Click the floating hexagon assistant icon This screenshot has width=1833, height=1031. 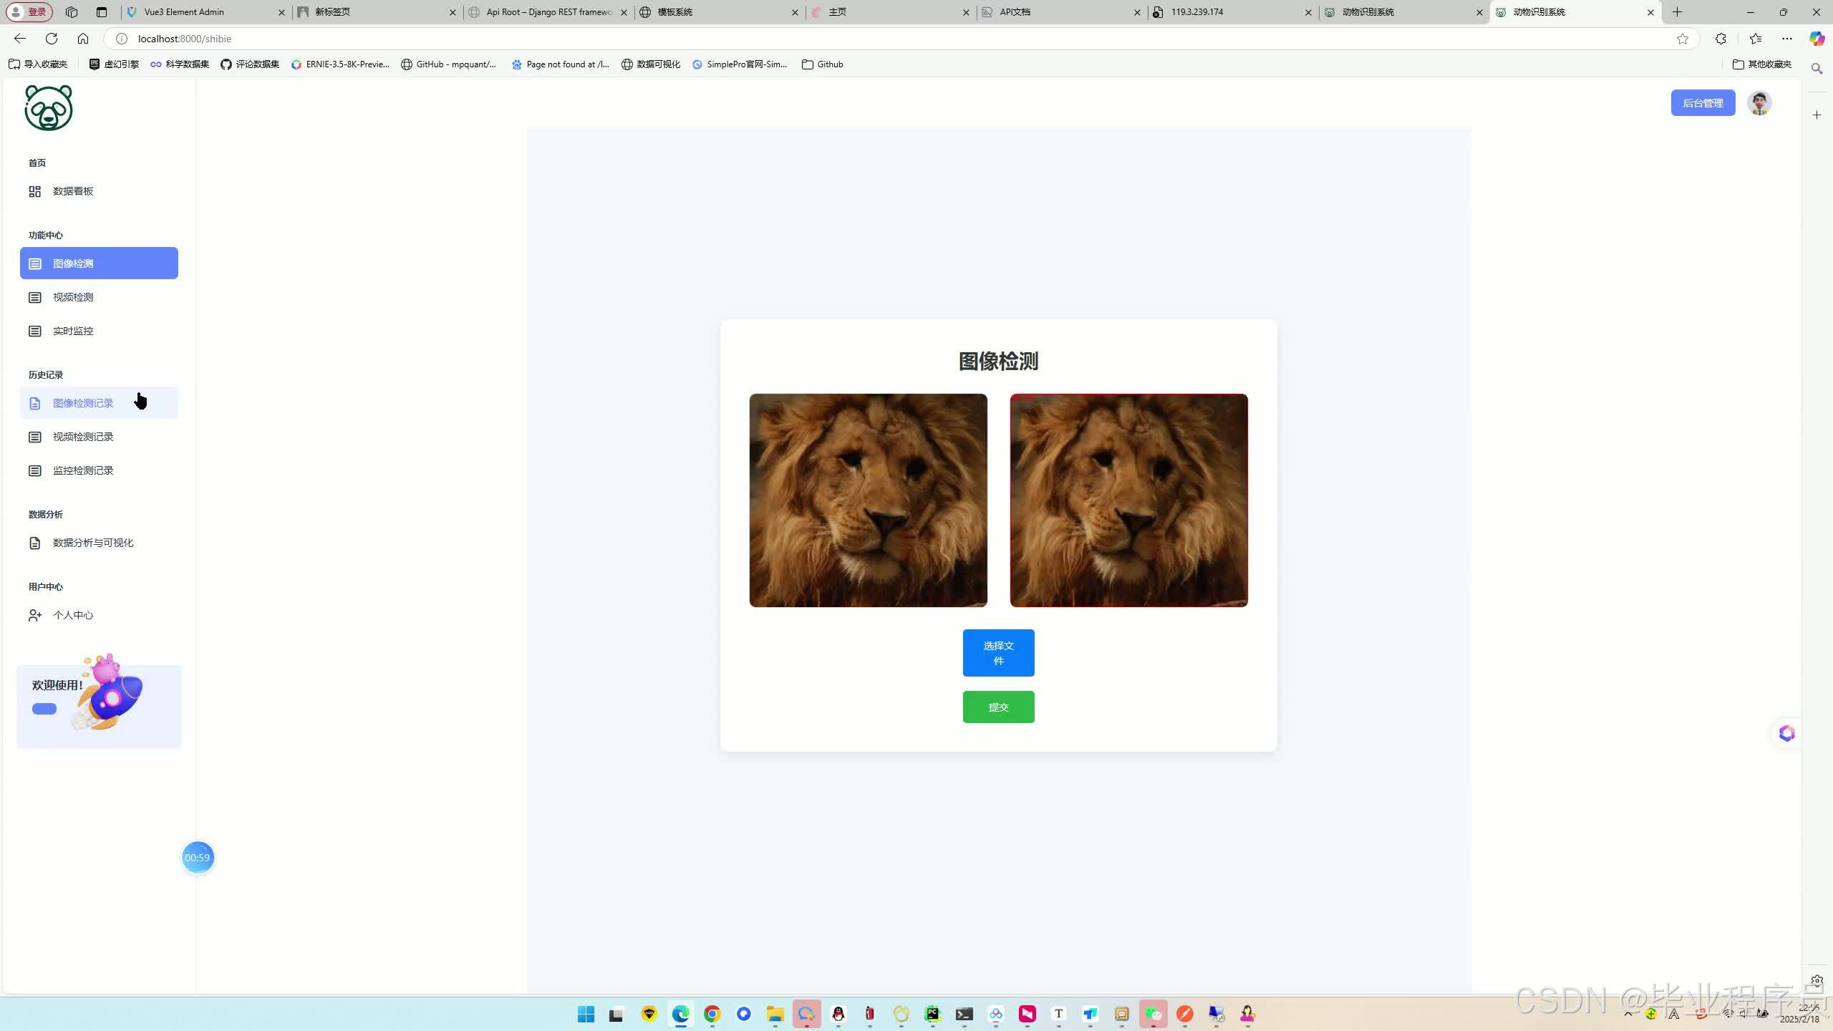1786,733
